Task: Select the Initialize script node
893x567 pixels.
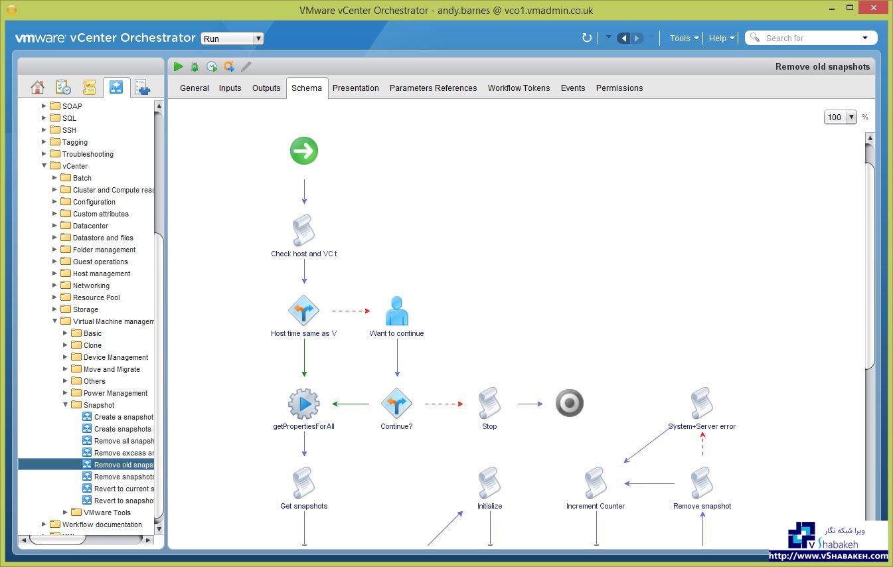Action: pyautogui.click(x=489, y=483)
